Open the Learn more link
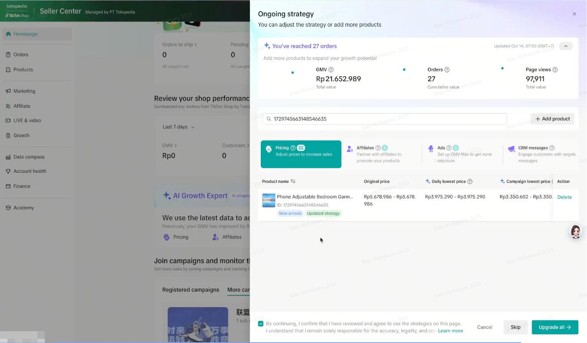Viewport: 587px width, 343px height. [x=450, y=331]
